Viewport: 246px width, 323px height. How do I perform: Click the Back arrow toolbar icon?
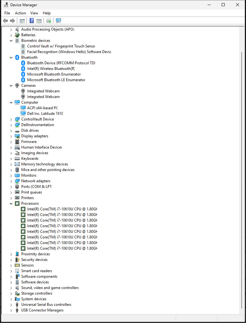5,21
